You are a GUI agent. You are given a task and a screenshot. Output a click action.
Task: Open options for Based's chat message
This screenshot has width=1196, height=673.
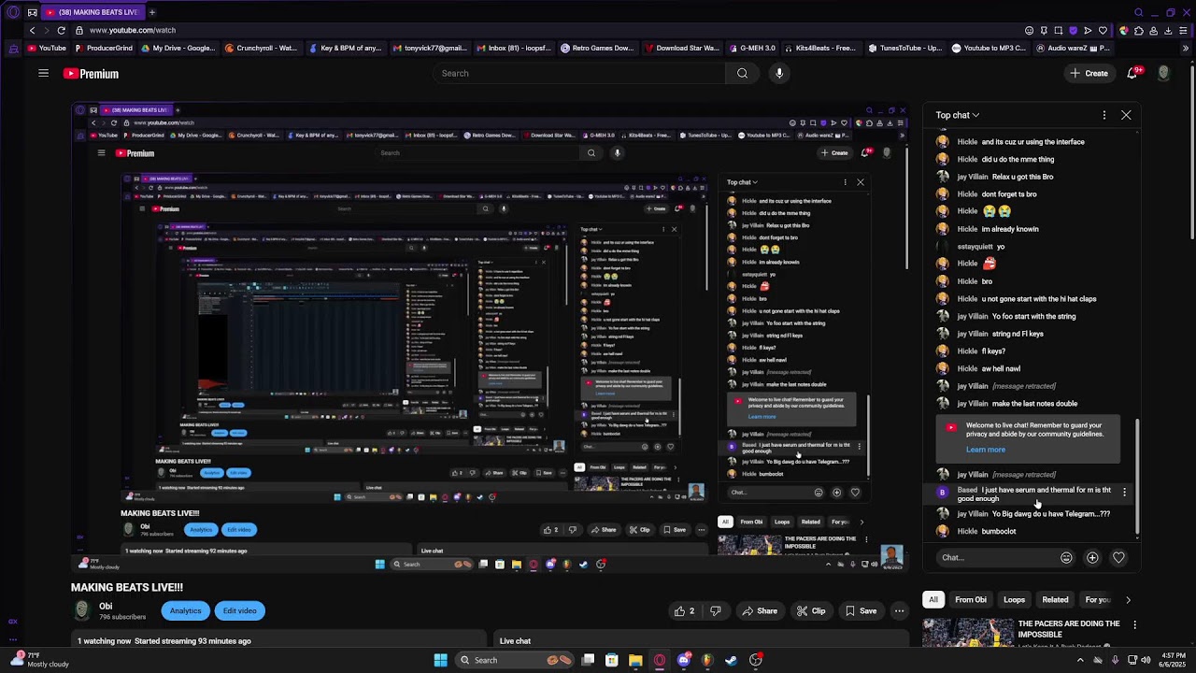click(x=1124, y=492)
